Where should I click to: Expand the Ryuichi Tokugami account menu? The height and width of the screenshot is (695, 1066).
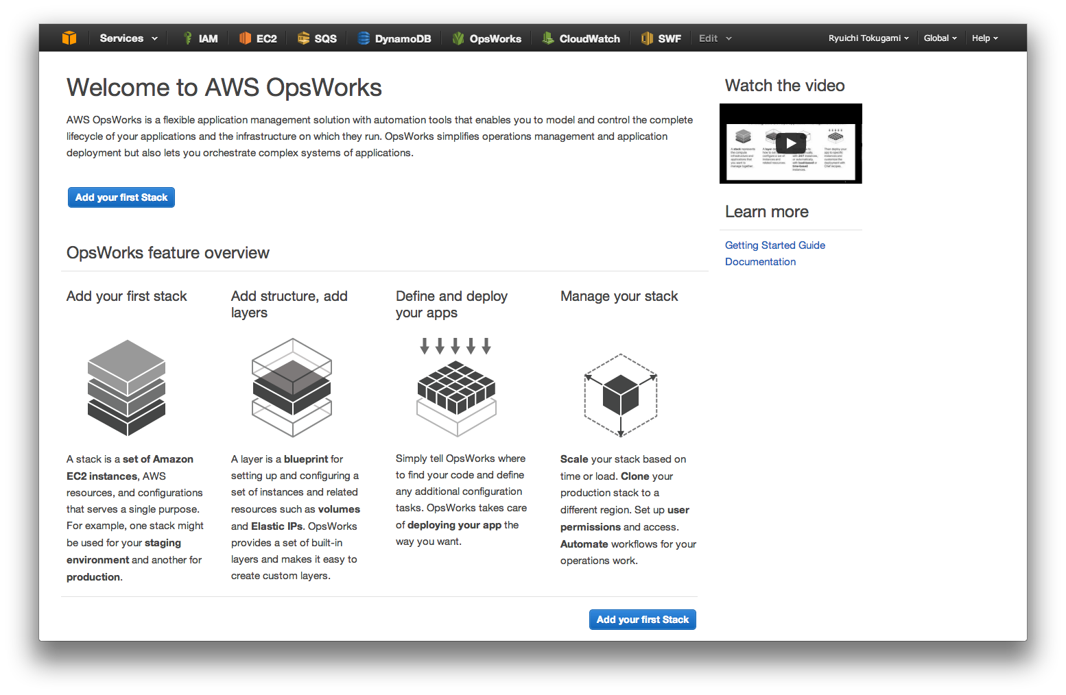[x=868, y=38]
